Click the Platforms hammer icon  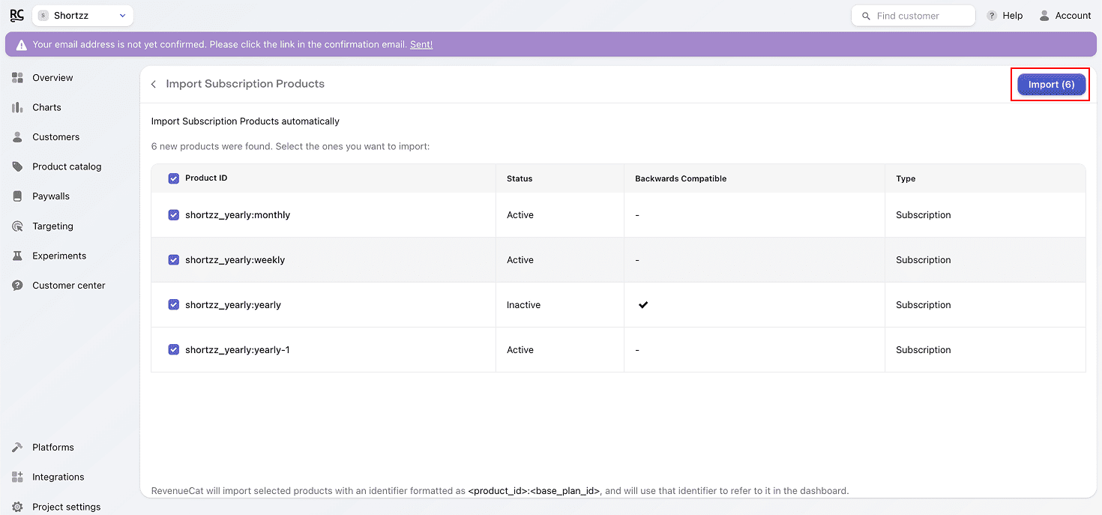click(x=17, y=448)
